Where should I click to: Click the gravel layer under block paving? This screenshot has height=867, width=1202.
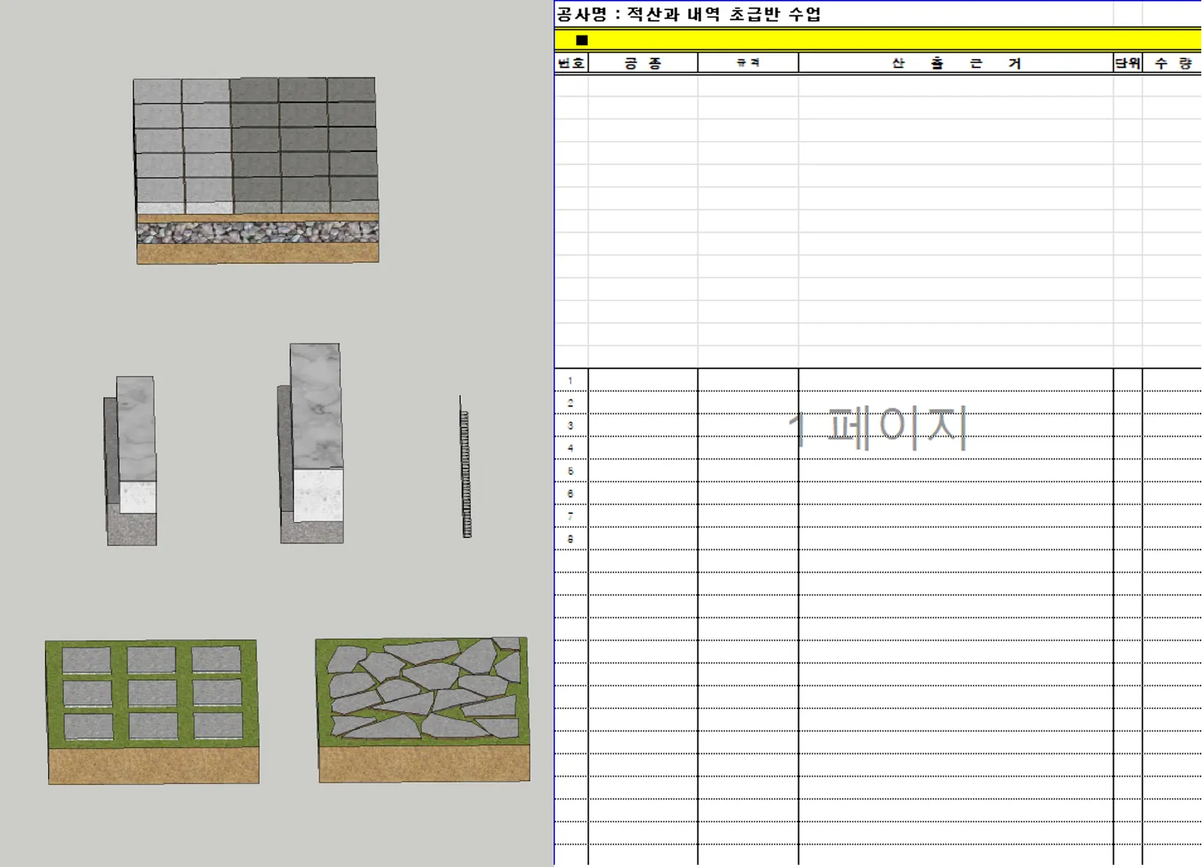click(258, 233)
